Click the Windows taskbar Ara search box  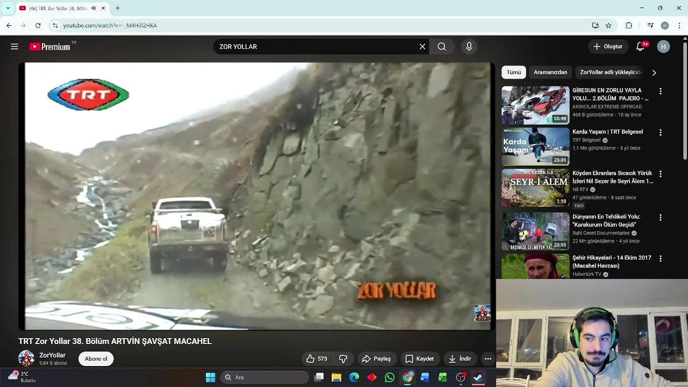tap(264, 377)
